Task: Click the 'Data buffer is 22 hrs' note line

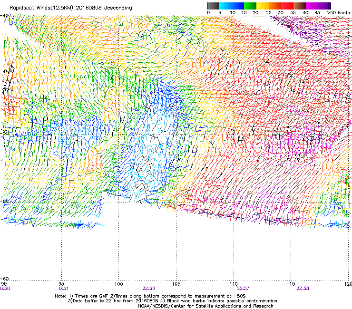Action: tap(172, 301)
